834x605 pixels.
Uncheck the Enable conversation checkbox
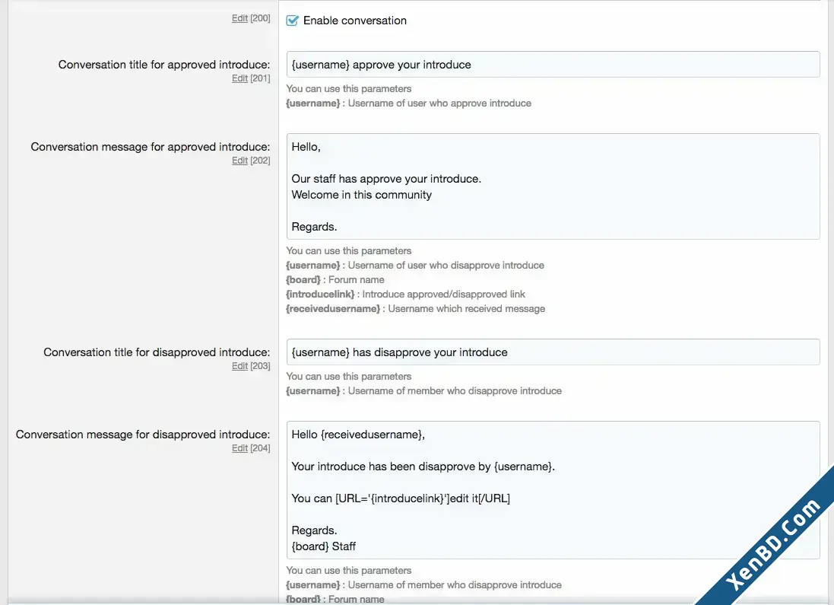pos(292,21)
